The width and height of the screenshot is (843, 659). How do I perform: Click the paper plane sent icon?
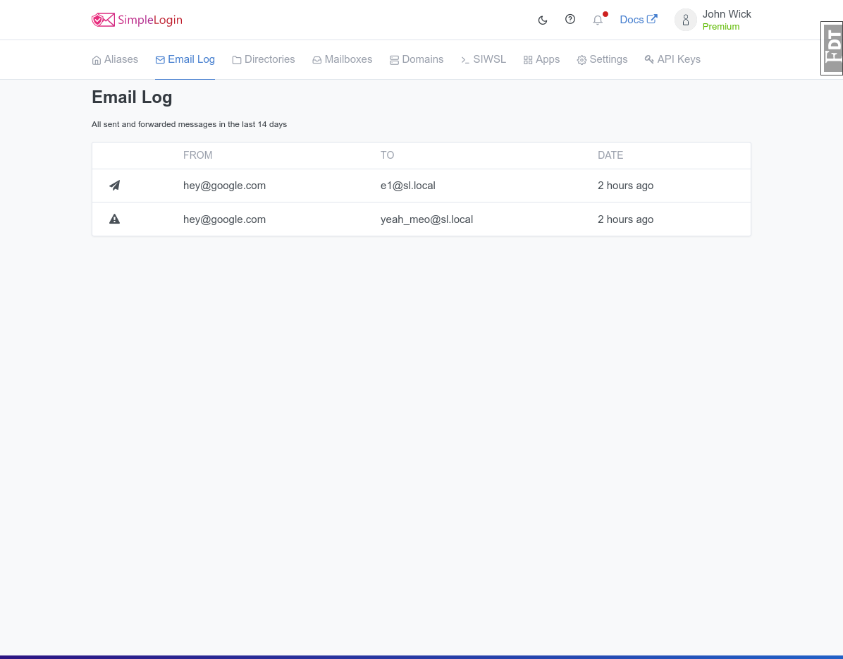pos(114,186)
